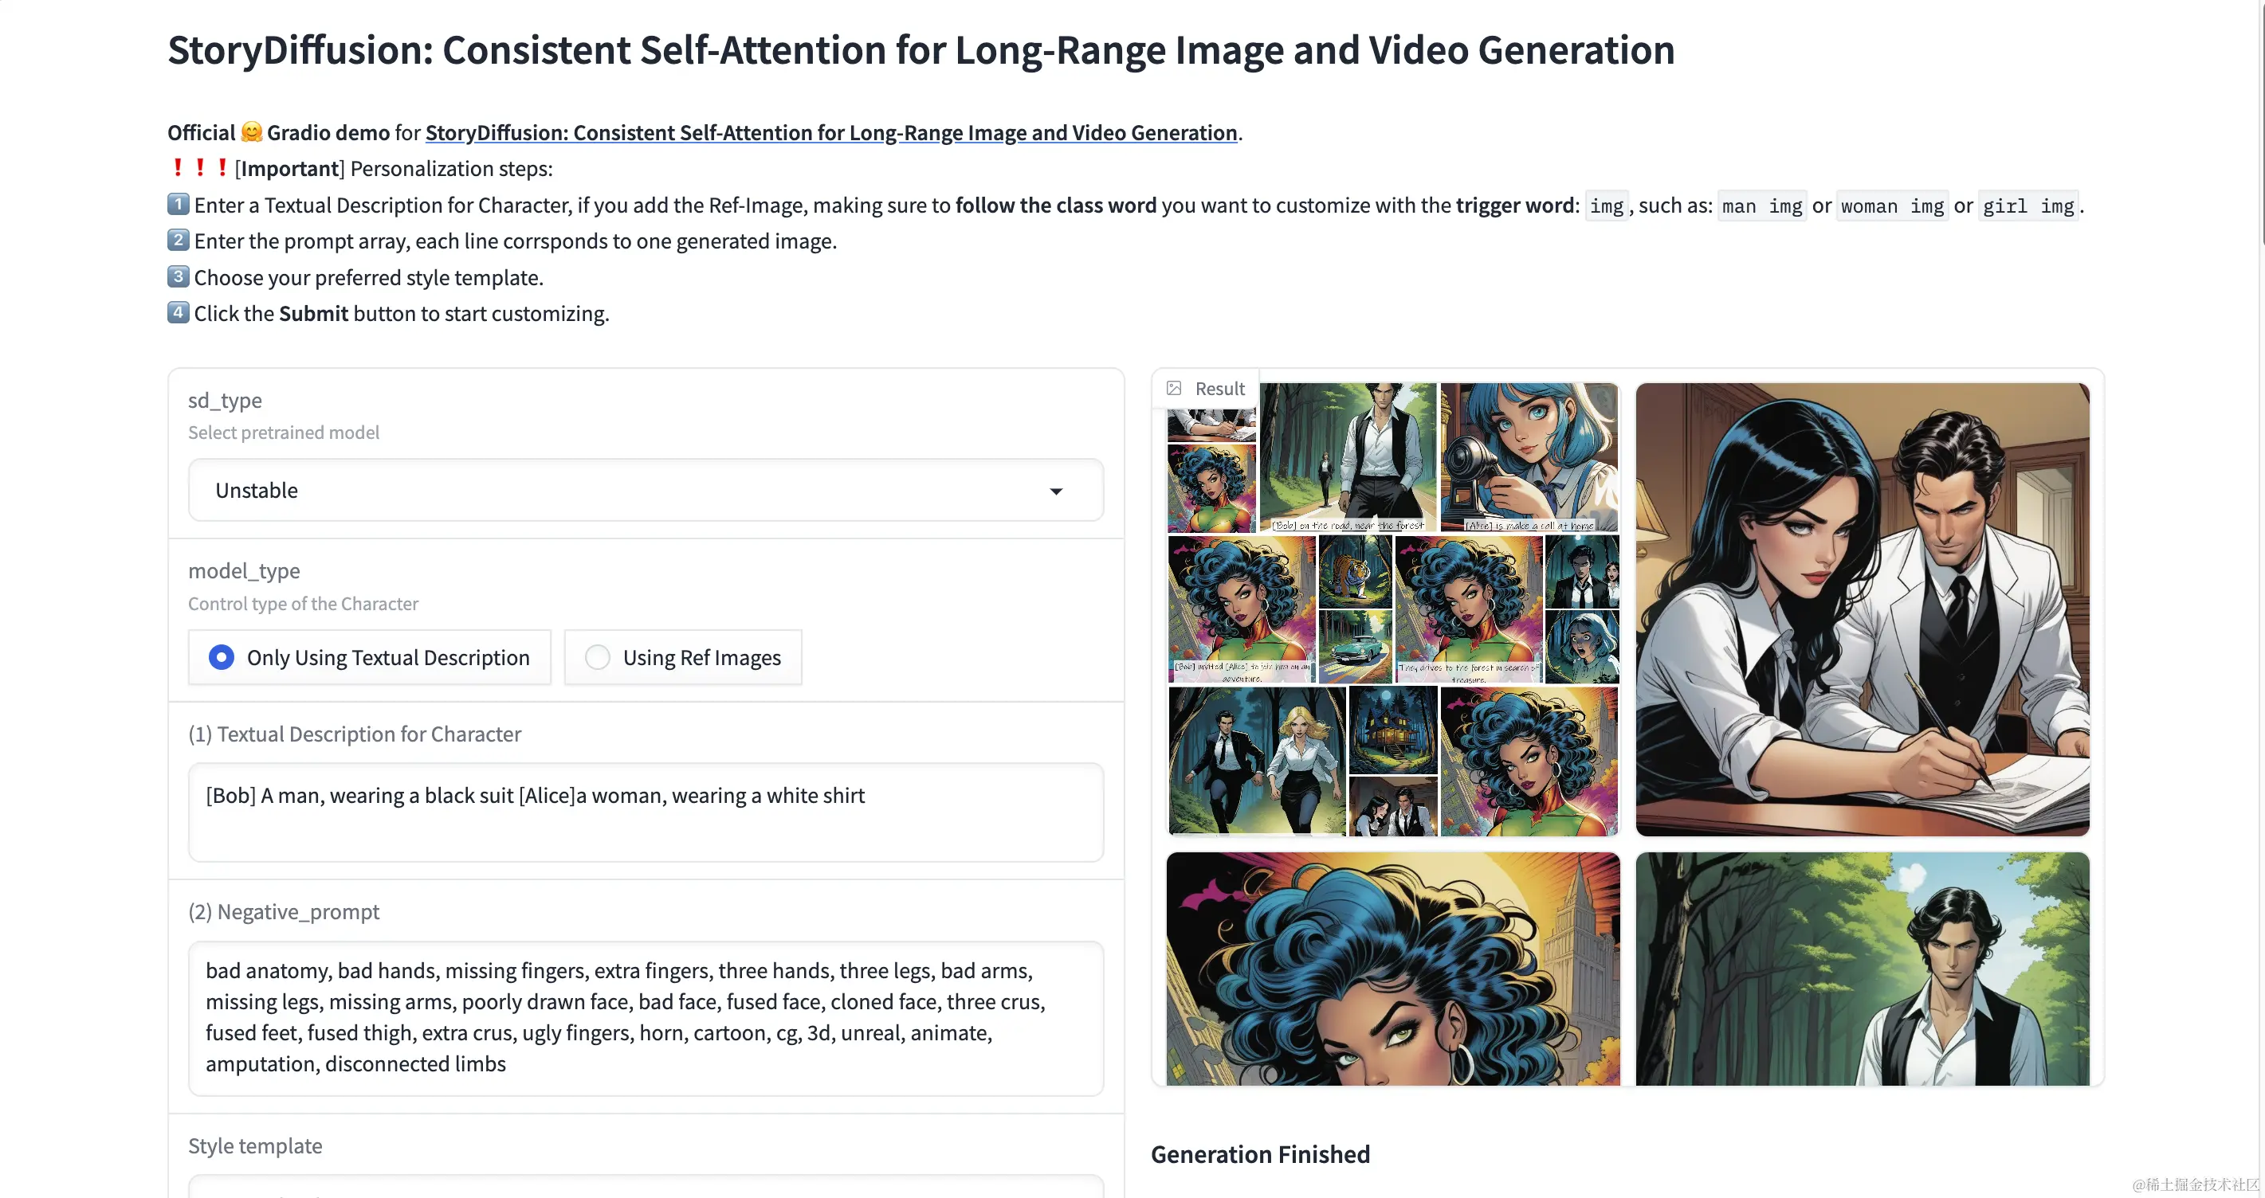Click the 'man img' code example
This screenshot has width=2265, height=1198.
(x=1761, y=206)
